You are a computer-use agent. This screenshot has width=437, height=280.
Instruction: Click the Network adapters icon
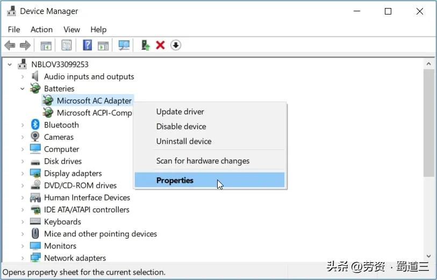coord(35,258)
